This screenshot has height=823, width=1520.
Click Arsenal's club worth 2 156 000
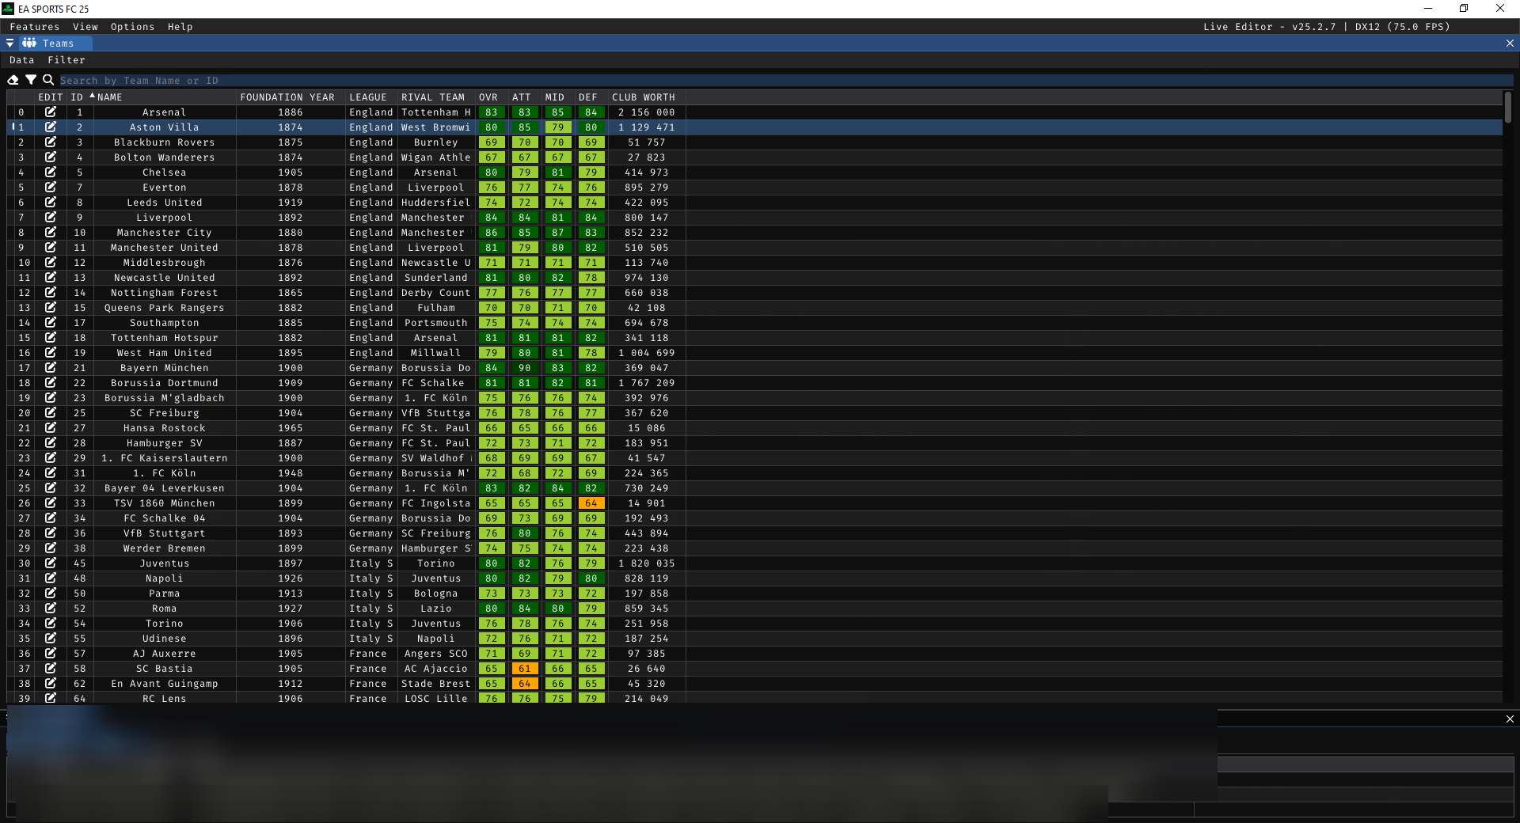[647, 112]
